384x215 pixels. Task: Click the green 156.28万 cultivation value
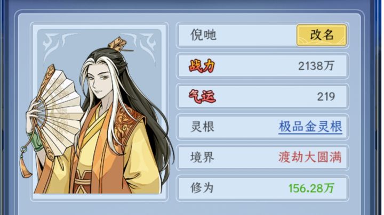(311, 188)
